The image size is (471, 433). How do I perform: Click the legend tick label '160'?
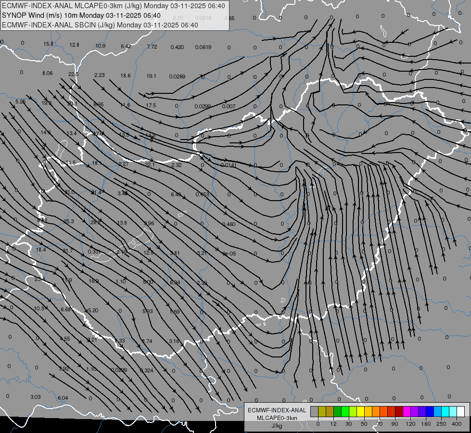[x=426, y=424]
